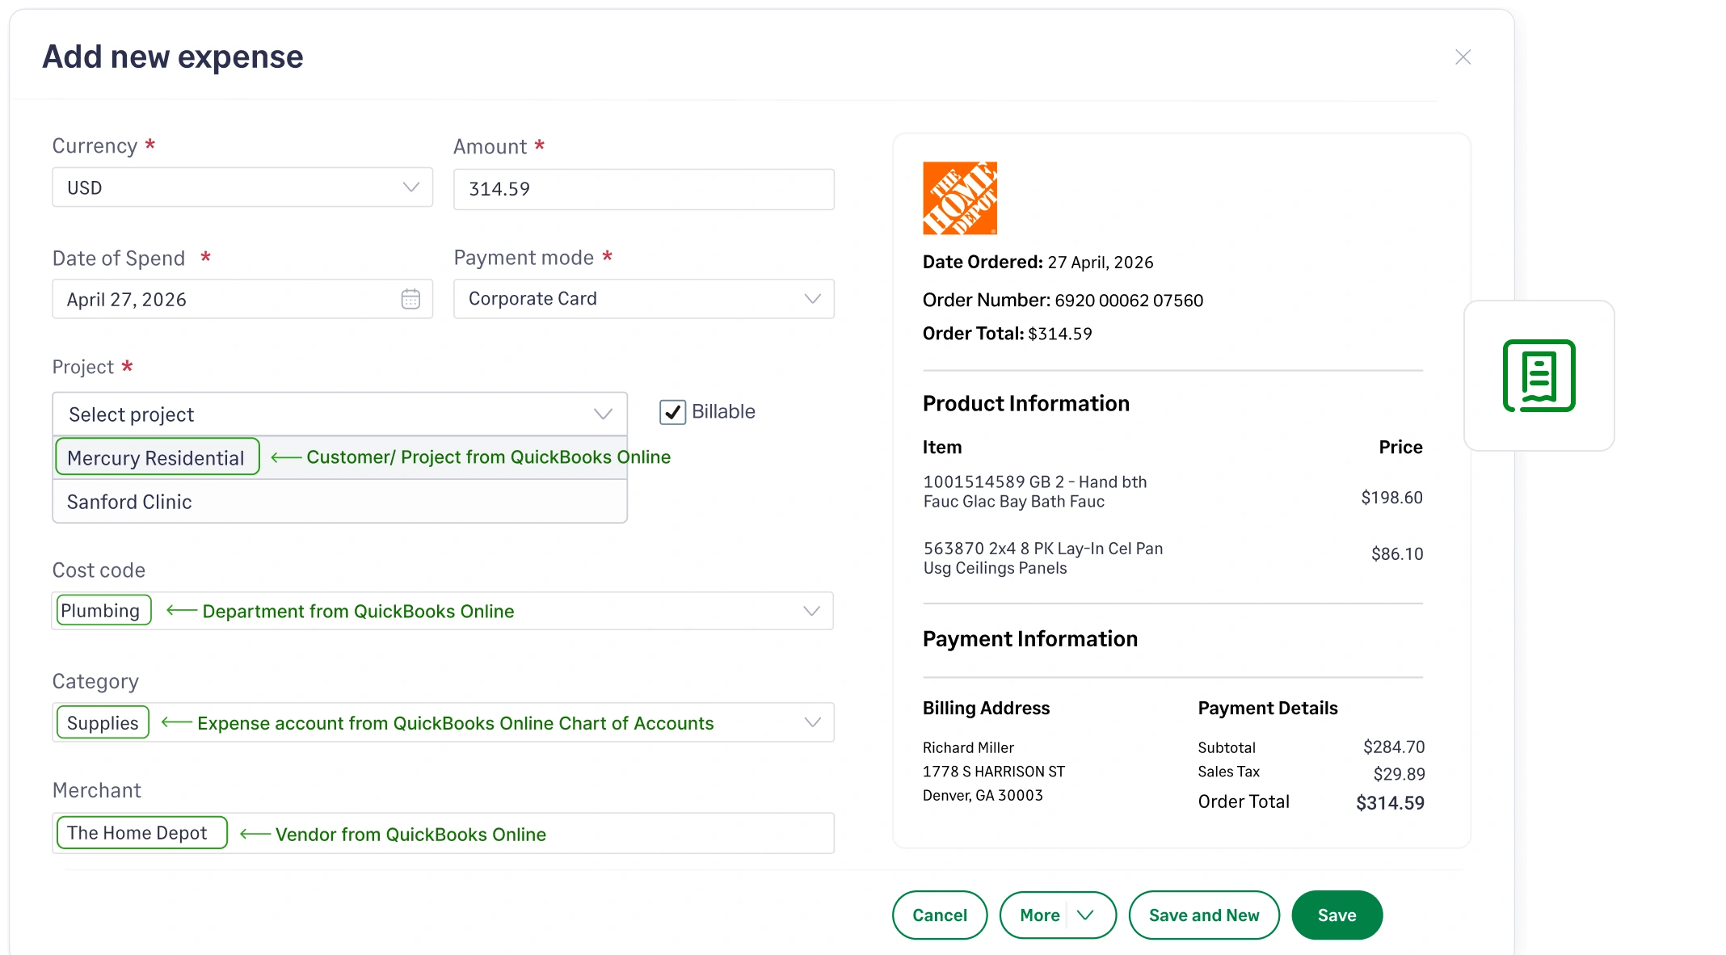The height and width of the screenshot is (955, 1726).
Task: Click the Usg Ceilings Panels item description
Action: [995, 568]
